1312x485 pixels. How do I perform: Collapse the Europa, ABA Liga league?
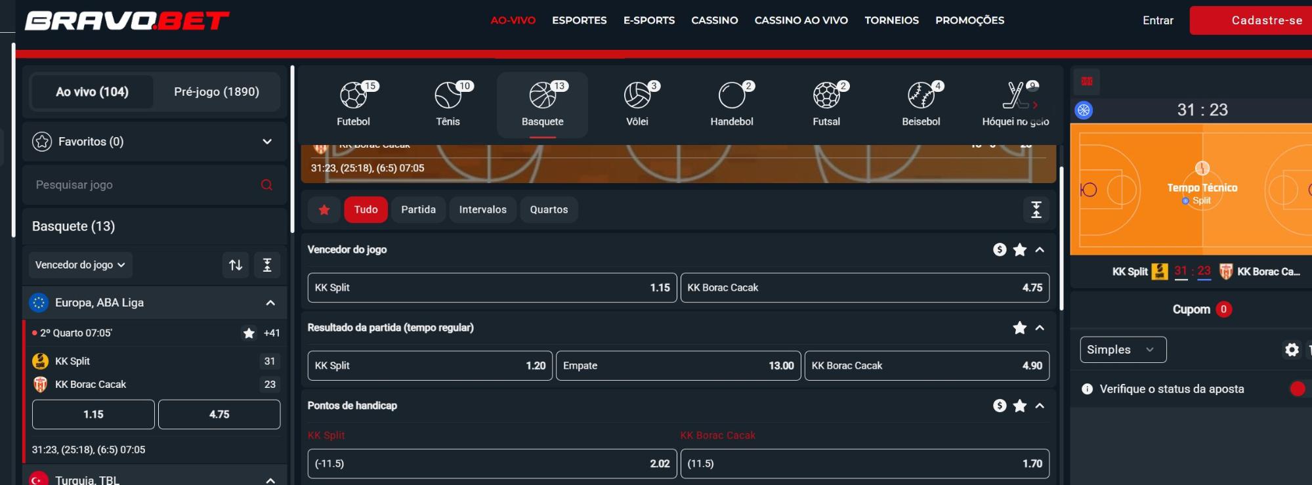(270, 303)
